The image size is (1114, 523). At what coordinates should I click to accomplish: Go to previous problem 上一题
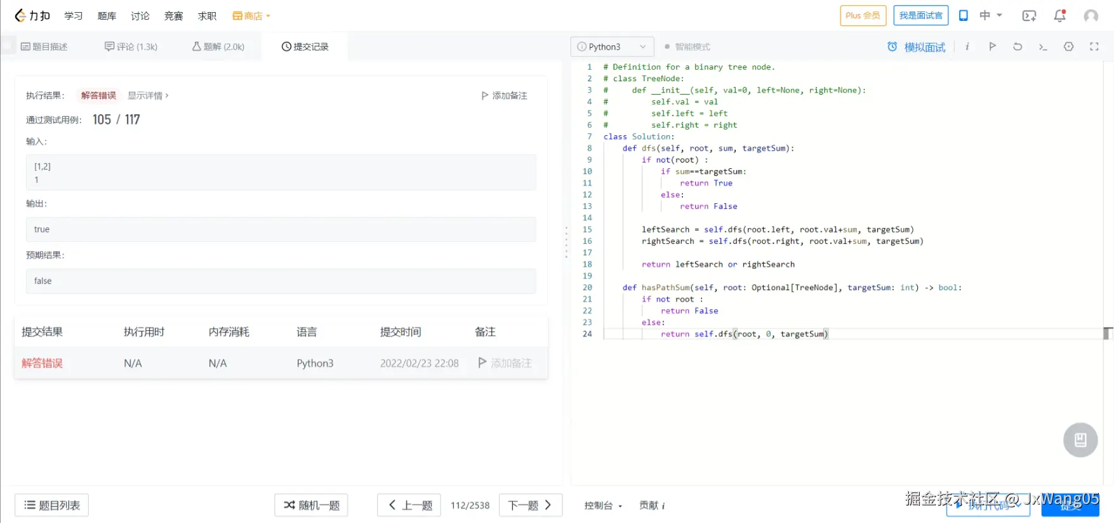click(409, 505)
